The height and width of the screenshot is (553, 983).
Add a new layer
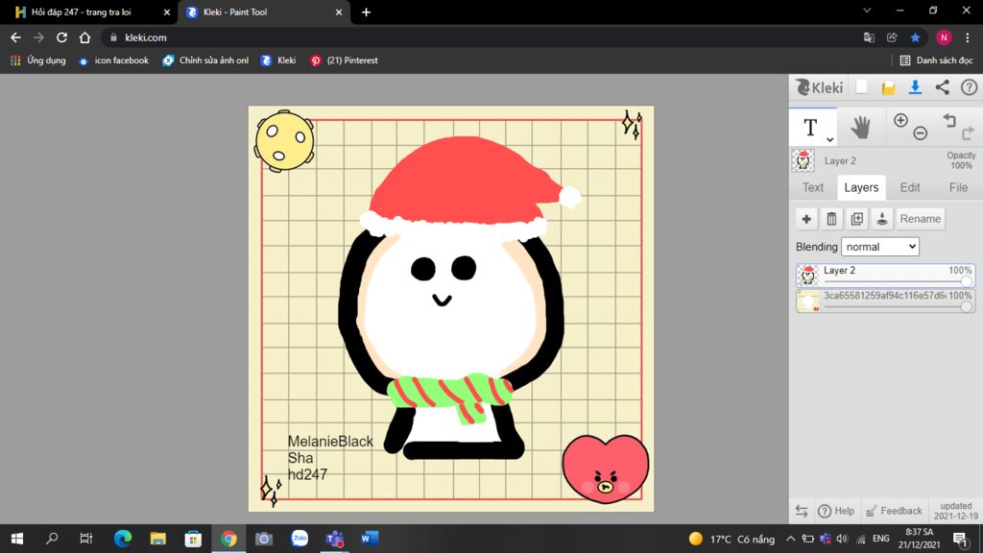(806, 219)
